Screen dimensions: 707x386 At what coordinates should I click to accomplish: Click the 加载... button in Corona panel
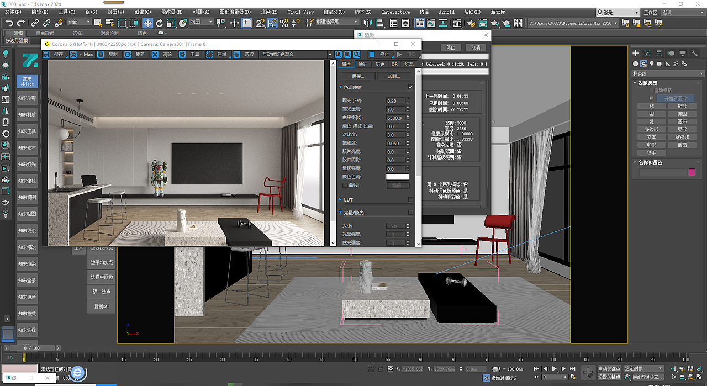click(394, 76)
